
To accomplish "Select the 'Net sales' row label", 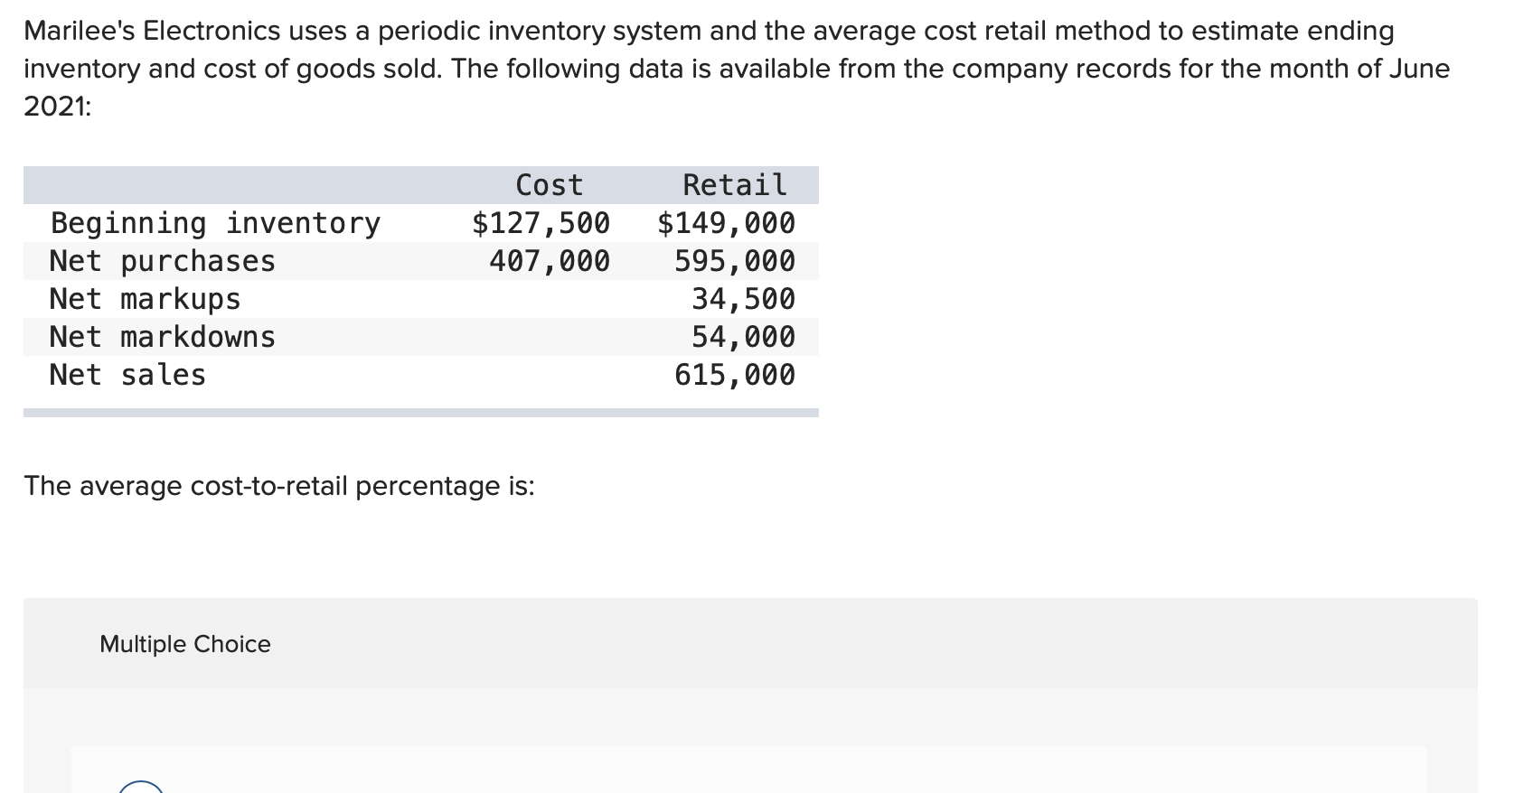I will click(127, 375).
